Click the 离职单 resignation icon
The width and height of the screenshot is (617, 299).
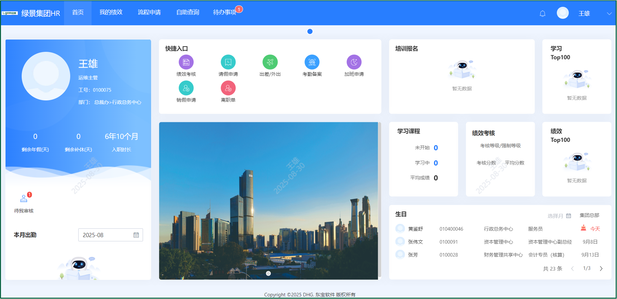tap(228, 88)
